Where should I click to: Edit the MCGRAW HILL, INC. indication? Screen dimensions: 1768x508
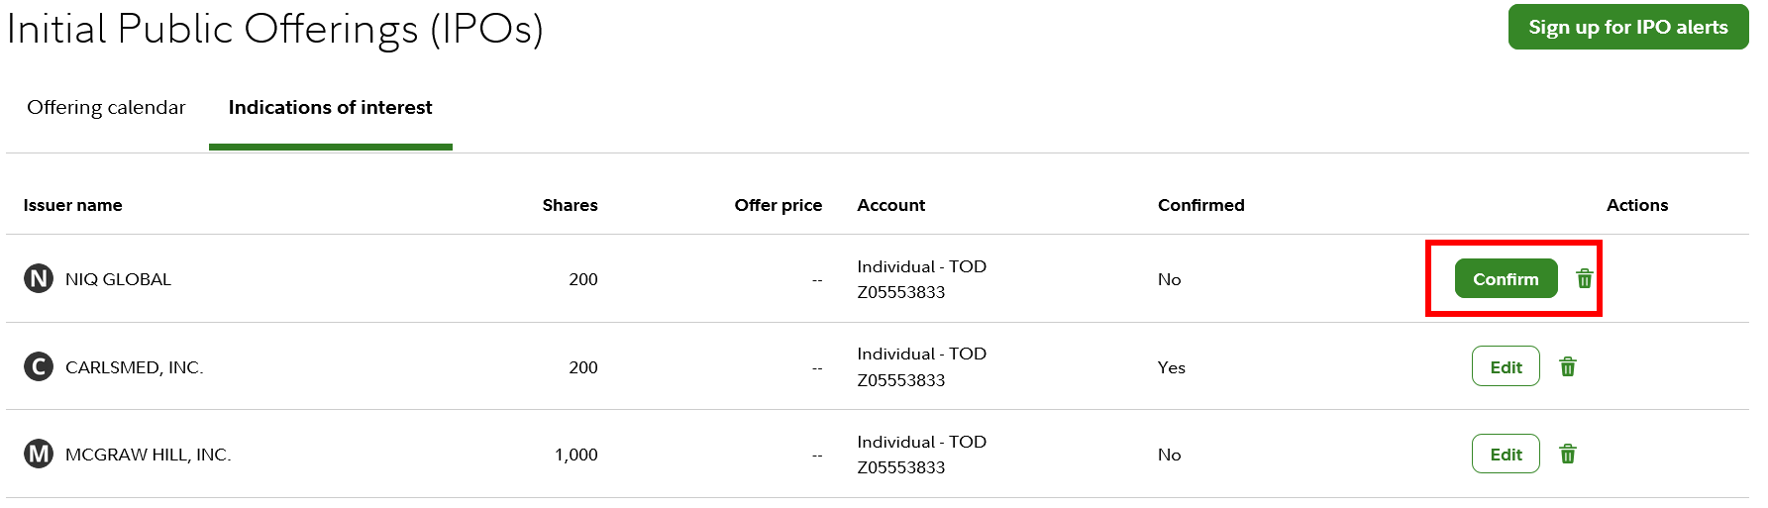click(x=1506, y=454)
